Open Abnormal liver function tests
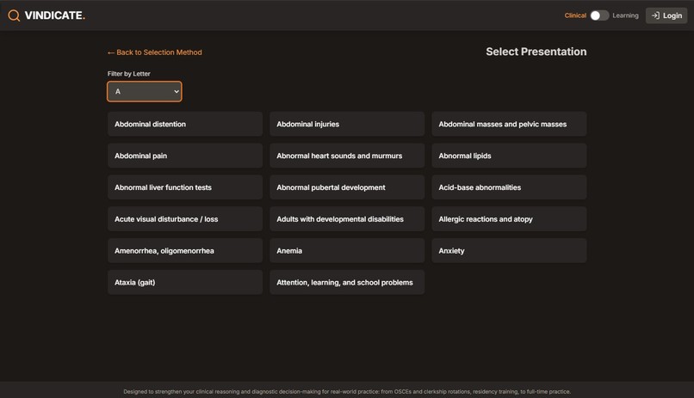Image resolution: width=694 pixels, height=398 pixels. (185, 187)
